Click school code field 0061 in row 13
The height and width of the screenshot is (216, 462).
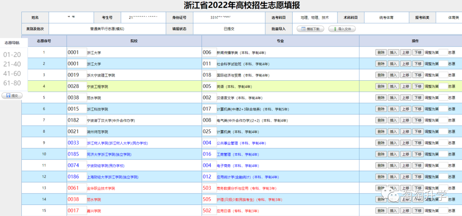77,188
